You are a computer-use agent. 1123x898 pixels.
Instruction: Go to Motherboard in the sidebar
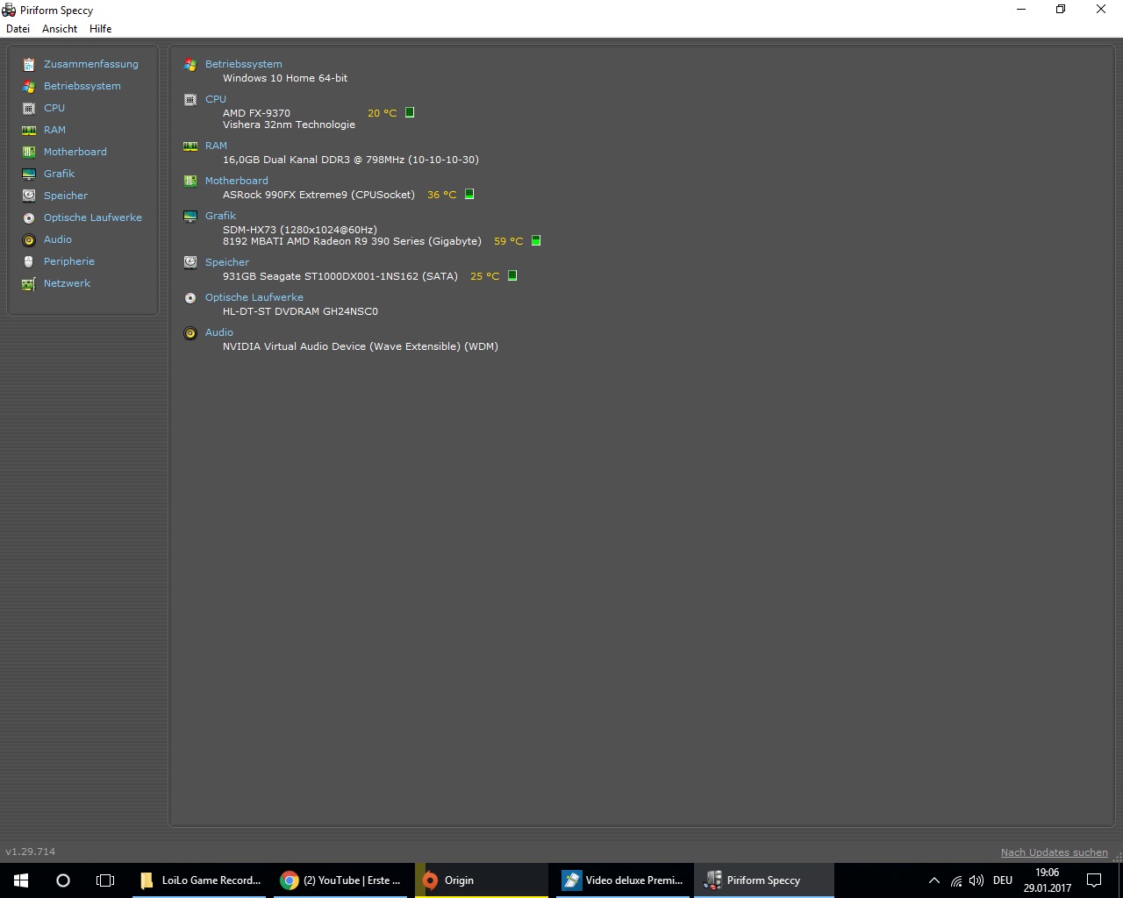click(75, 152)
